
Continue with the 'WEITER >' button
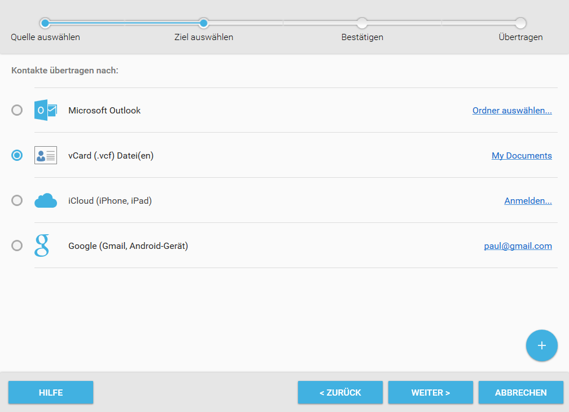click(430, 392)
